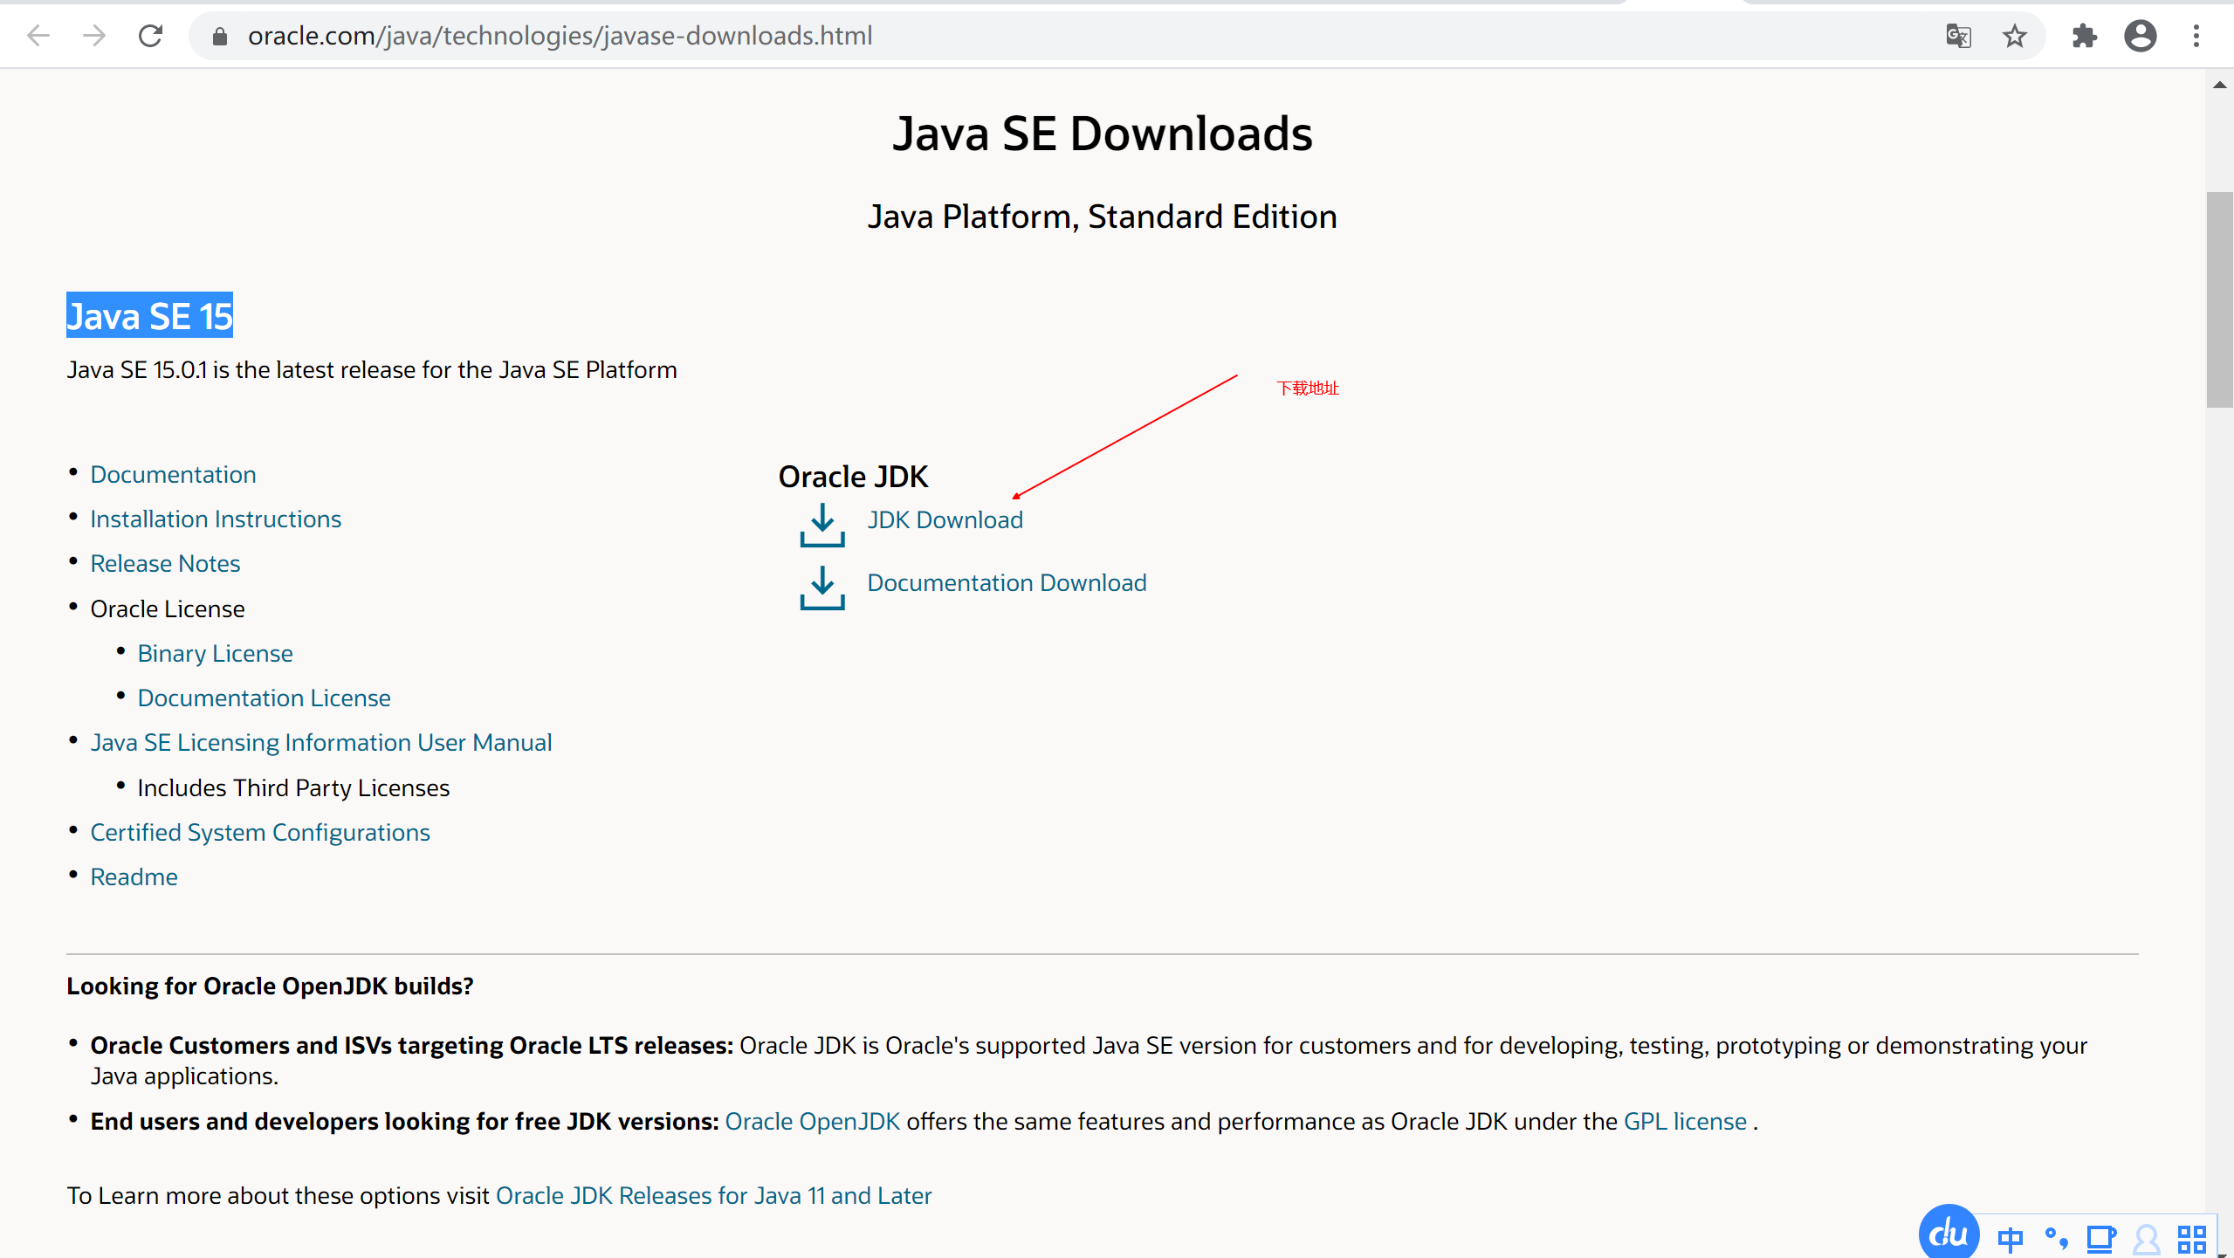Open the Installation Instructions link
Viewport: 2234px width, 1258px height.
216,519
